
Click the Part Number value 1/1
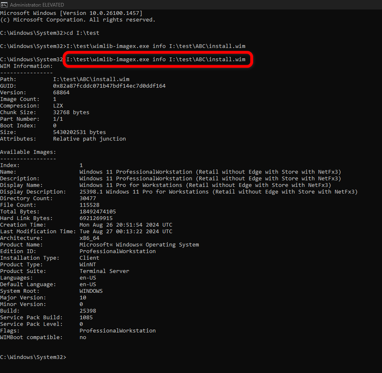pyautogui.click(x=58, y=119)
